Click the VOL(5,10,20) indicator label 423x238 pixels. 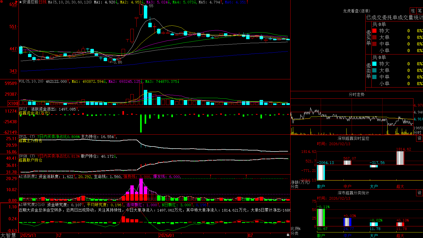[31, 81]
